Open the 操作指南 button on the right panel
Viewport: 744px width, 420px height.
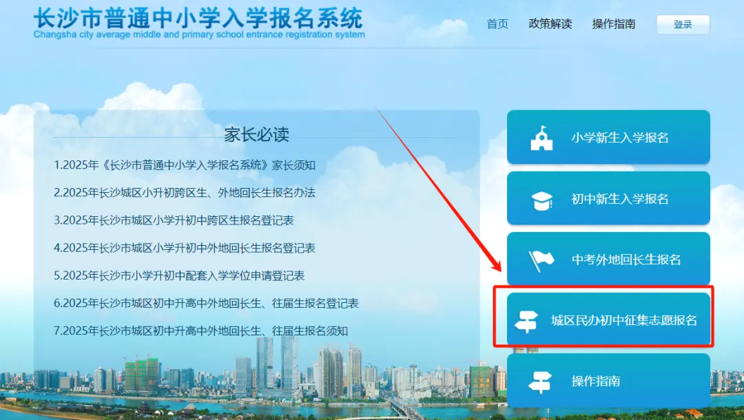click(608, 380)
